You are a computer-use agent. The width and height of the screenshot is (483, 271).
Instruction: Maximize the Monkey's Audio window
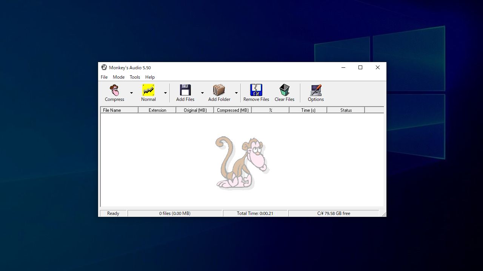(x=360, y=68)
